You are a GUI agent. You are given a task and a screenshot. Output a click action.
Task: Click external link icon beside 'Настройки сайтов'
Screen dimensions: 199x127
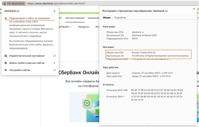coord(55,70)
